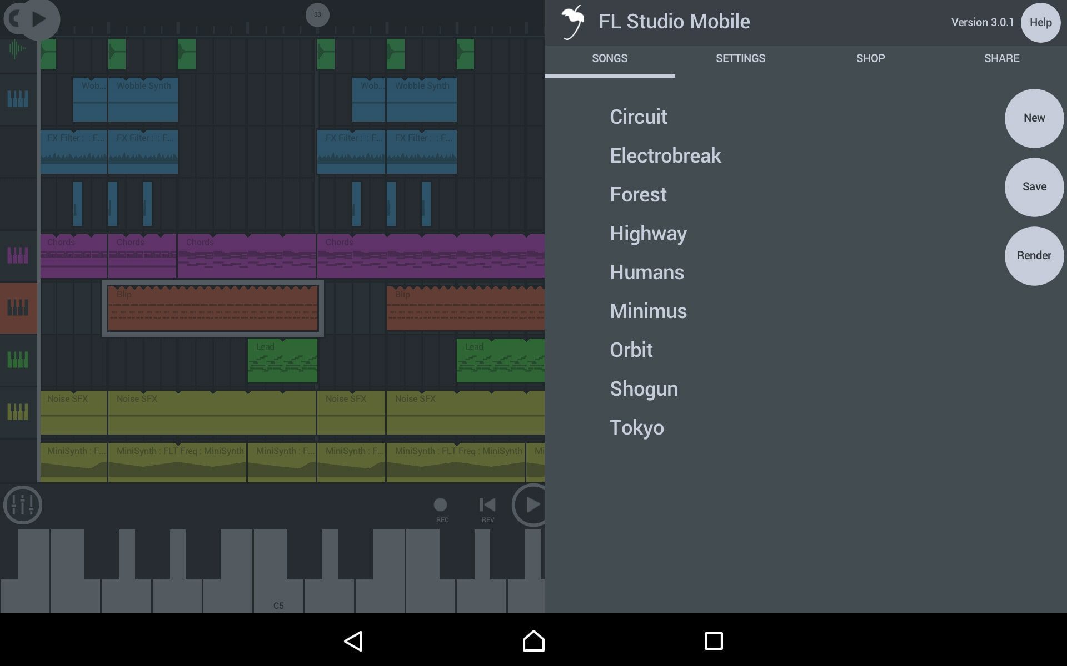Screen dimensions: 1067x666
Task: Click the REV rewind button
Action: click(487, 504)
